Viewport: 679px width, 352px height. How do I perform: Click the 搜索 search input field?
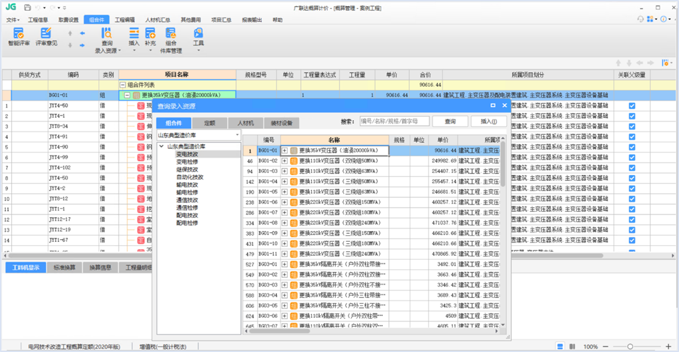click(393, 122)
